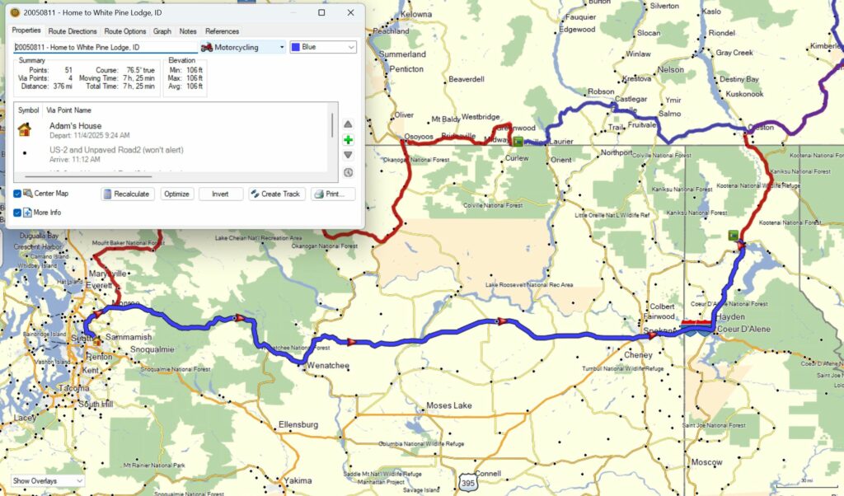Switch to the Route Directions tab

73,31
